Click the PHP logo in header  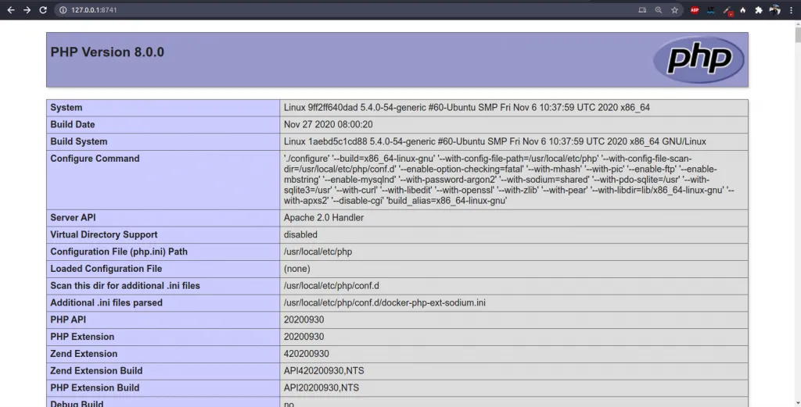click(x=699, y=59)
